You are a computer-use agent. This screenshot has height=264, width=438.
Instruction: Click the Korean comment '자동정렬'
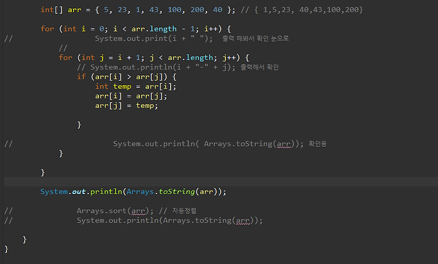tap(184, 211)
